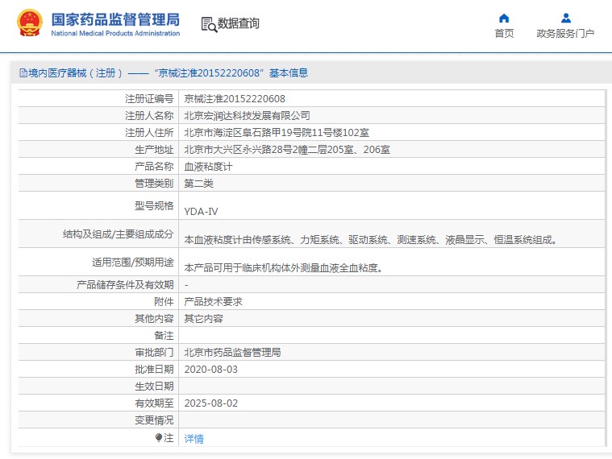Select the 北京宏润达科技发展有限公司 registrant name
Screen dimensions: 612x459
click(247, 115)
